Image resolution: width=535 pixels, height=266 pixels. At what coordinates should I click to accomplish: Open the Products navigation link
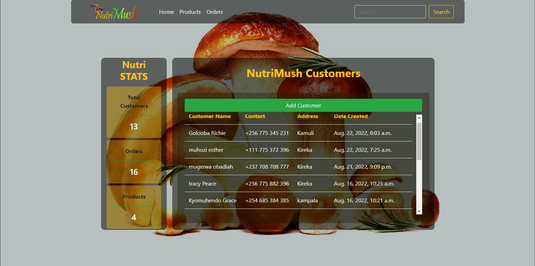(x=190, y=12)
